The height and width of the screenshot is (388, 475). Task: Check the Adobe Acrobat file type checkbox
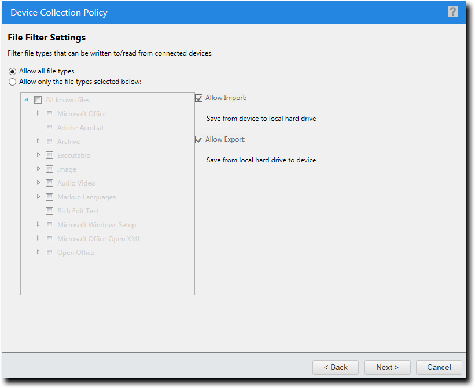click(x=49, y=127)
